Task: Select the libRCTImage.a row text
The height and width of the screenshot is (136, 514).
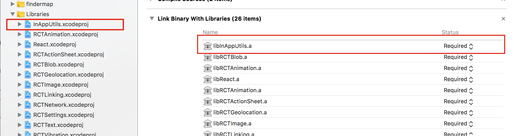Action: tap(232, 124)
